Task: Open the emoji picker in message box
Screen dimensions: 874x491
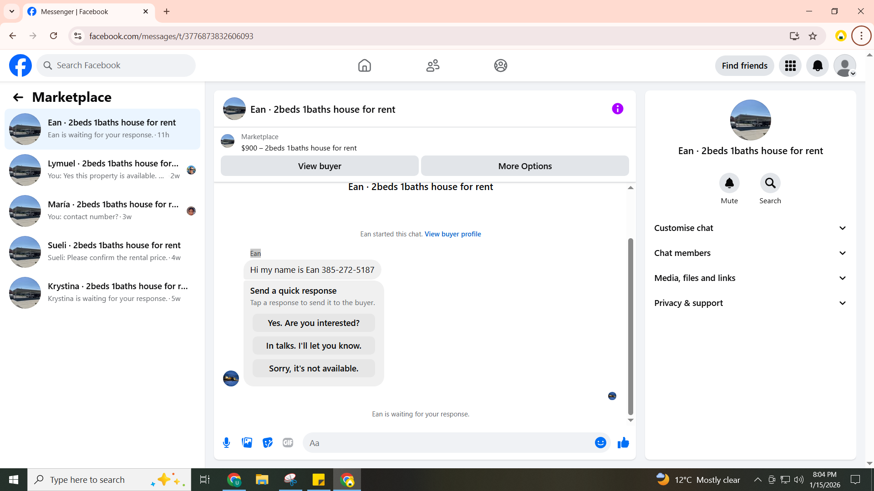Action: [x=600, y=443]
